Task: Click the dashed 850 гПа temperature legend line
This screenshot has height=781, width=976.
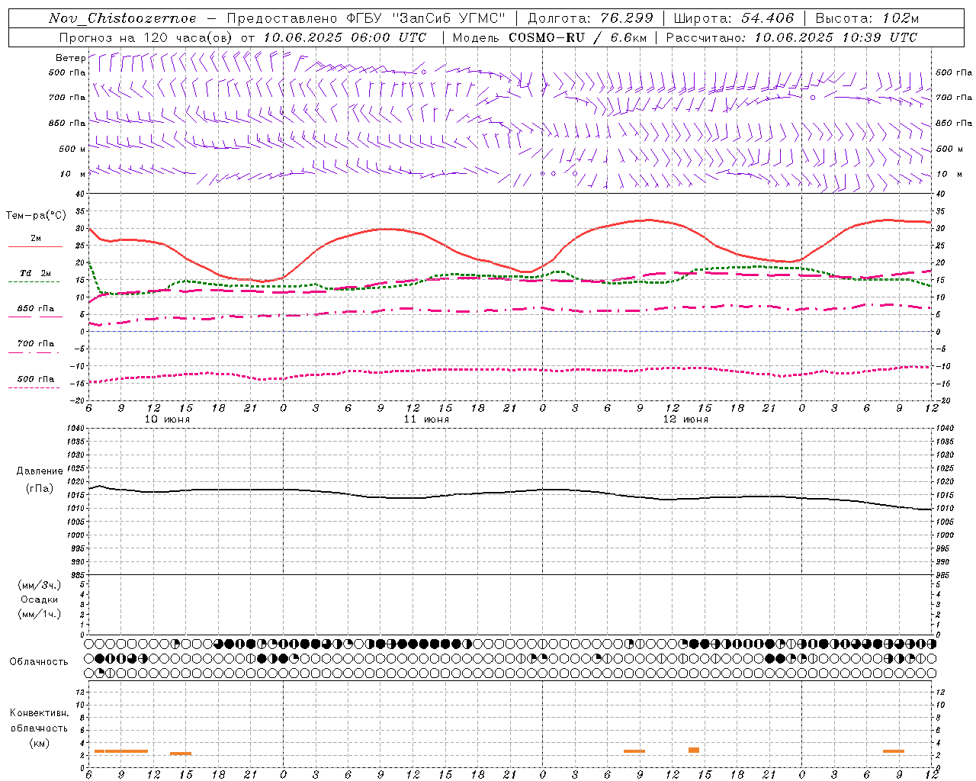Action: (x=35, y=317)
